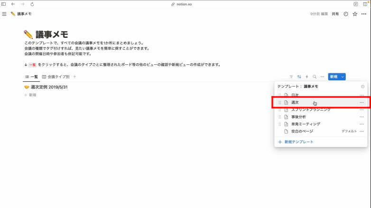
Task: Create a template via + 新規テンプレート
Action: click(296, 142)
